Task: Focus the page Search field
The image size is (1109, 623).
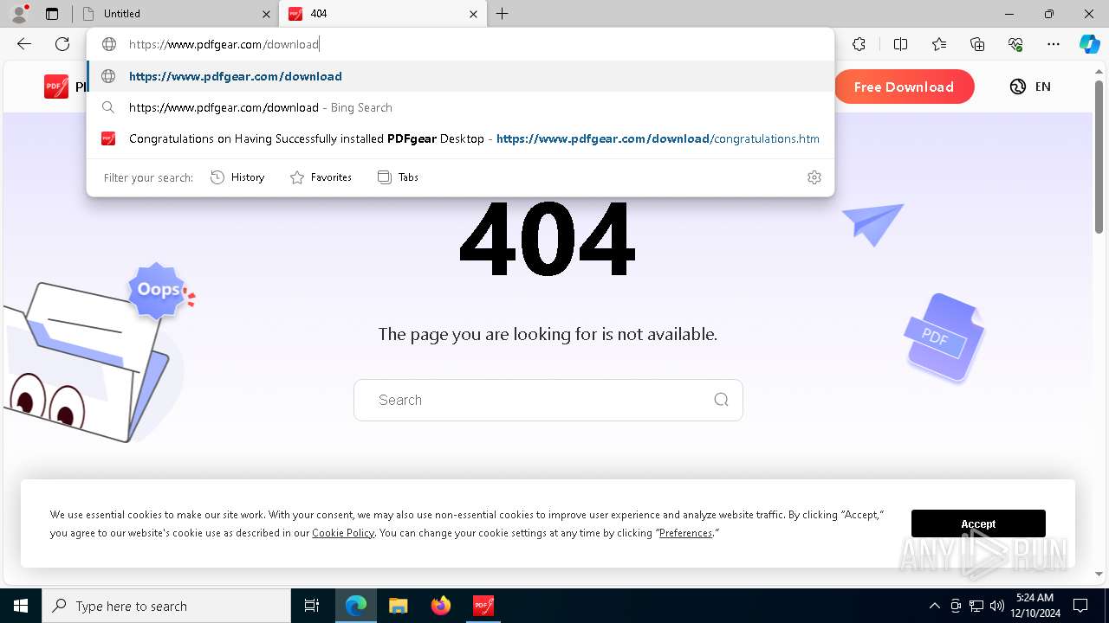Action: point(548,400)
